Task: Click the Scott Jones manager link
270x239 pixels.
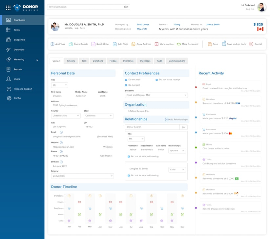Action: [142, 24]
